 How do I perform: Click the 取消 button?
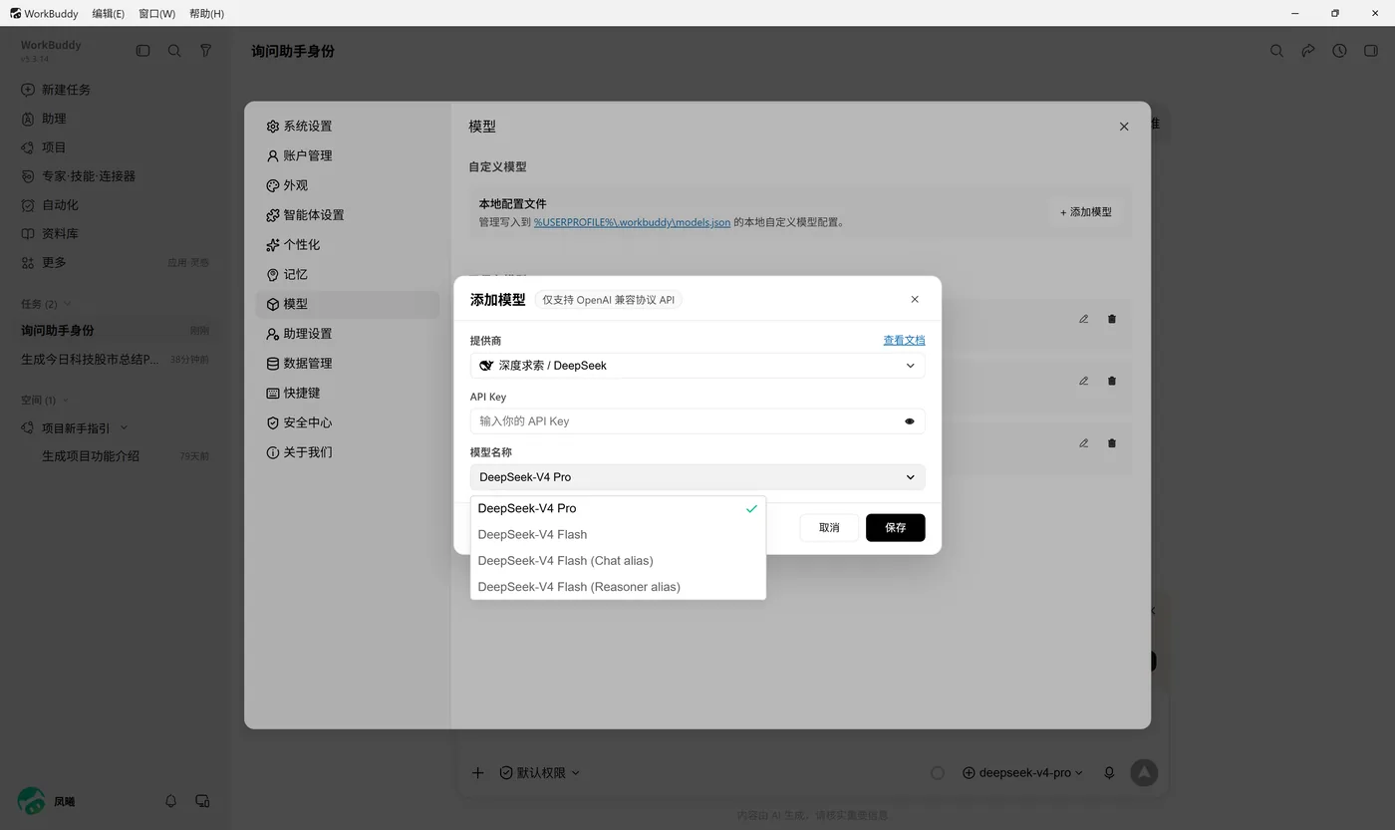click(829, 528)
